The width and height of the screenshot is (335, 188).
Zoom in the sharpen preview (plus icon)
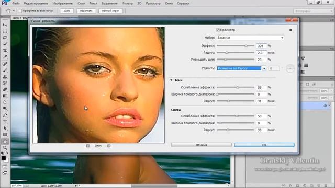point(109,146)
